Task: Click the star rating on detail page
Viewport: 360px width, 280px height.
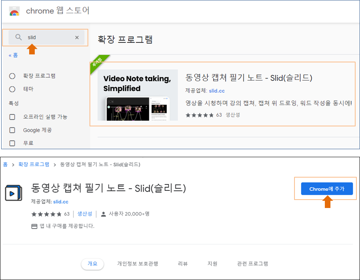Action: click(x=46, y=214)
